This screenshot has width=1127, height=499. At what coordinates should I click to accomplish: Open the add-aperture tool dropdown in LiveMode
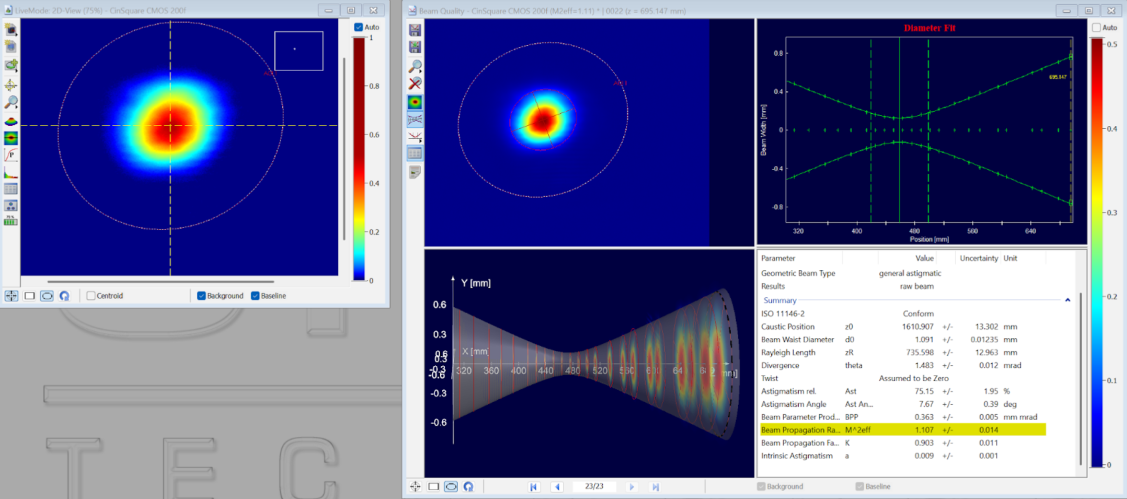point(10,65)
